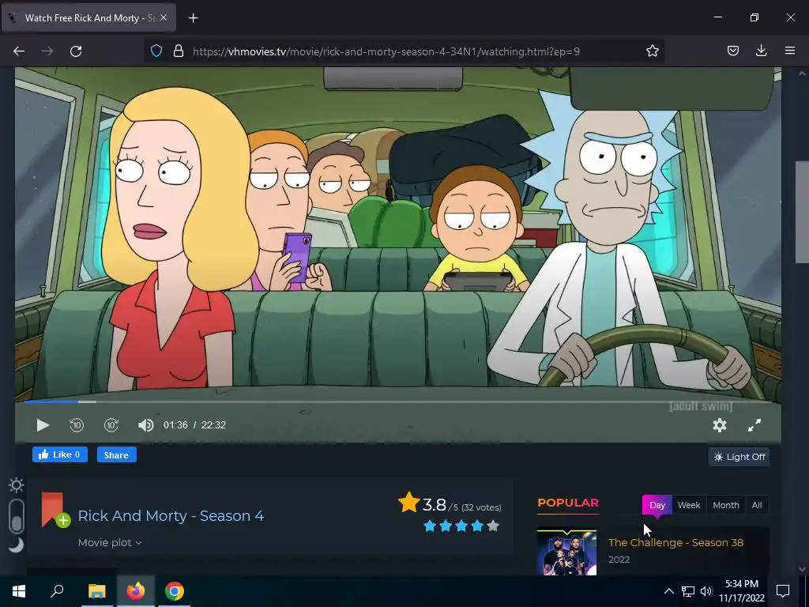The image size is (809, 607).
Task: Open The Challenge - Season 38 link
Action: point(676,542)
